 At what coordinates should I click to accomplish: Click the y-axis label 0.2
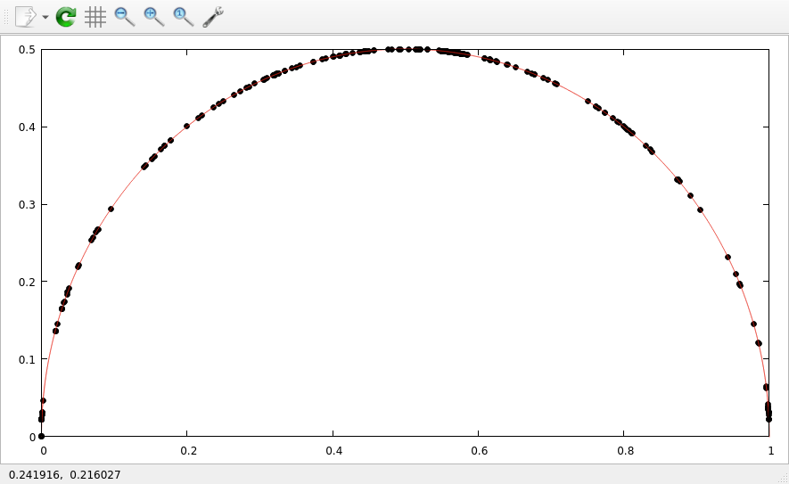(27, 283)
